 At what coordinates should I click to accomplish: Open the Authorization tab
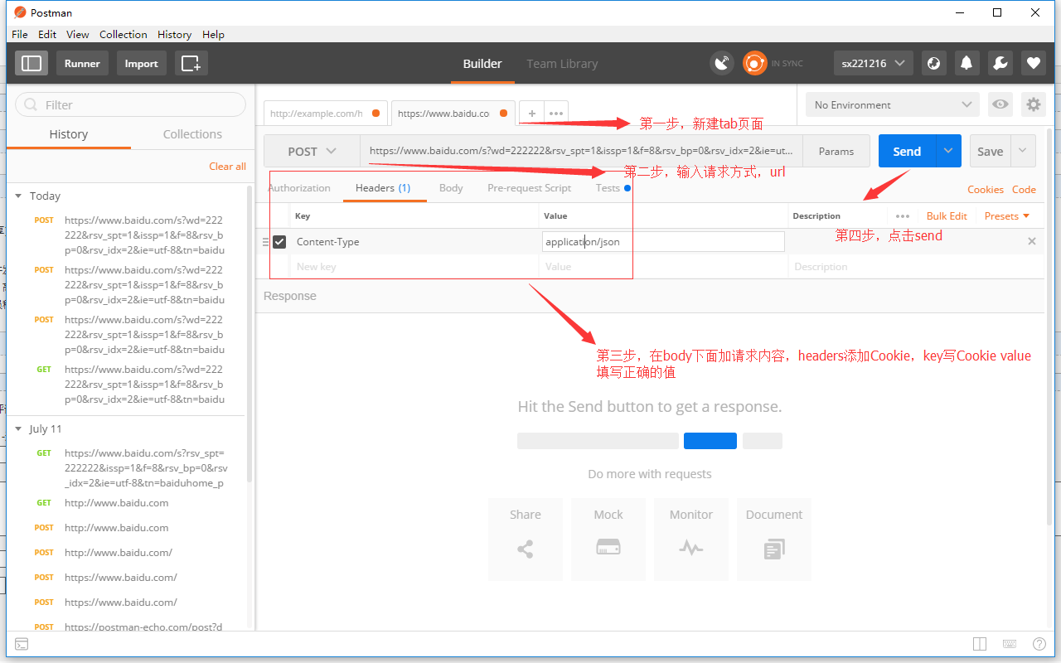pos(299,188)
